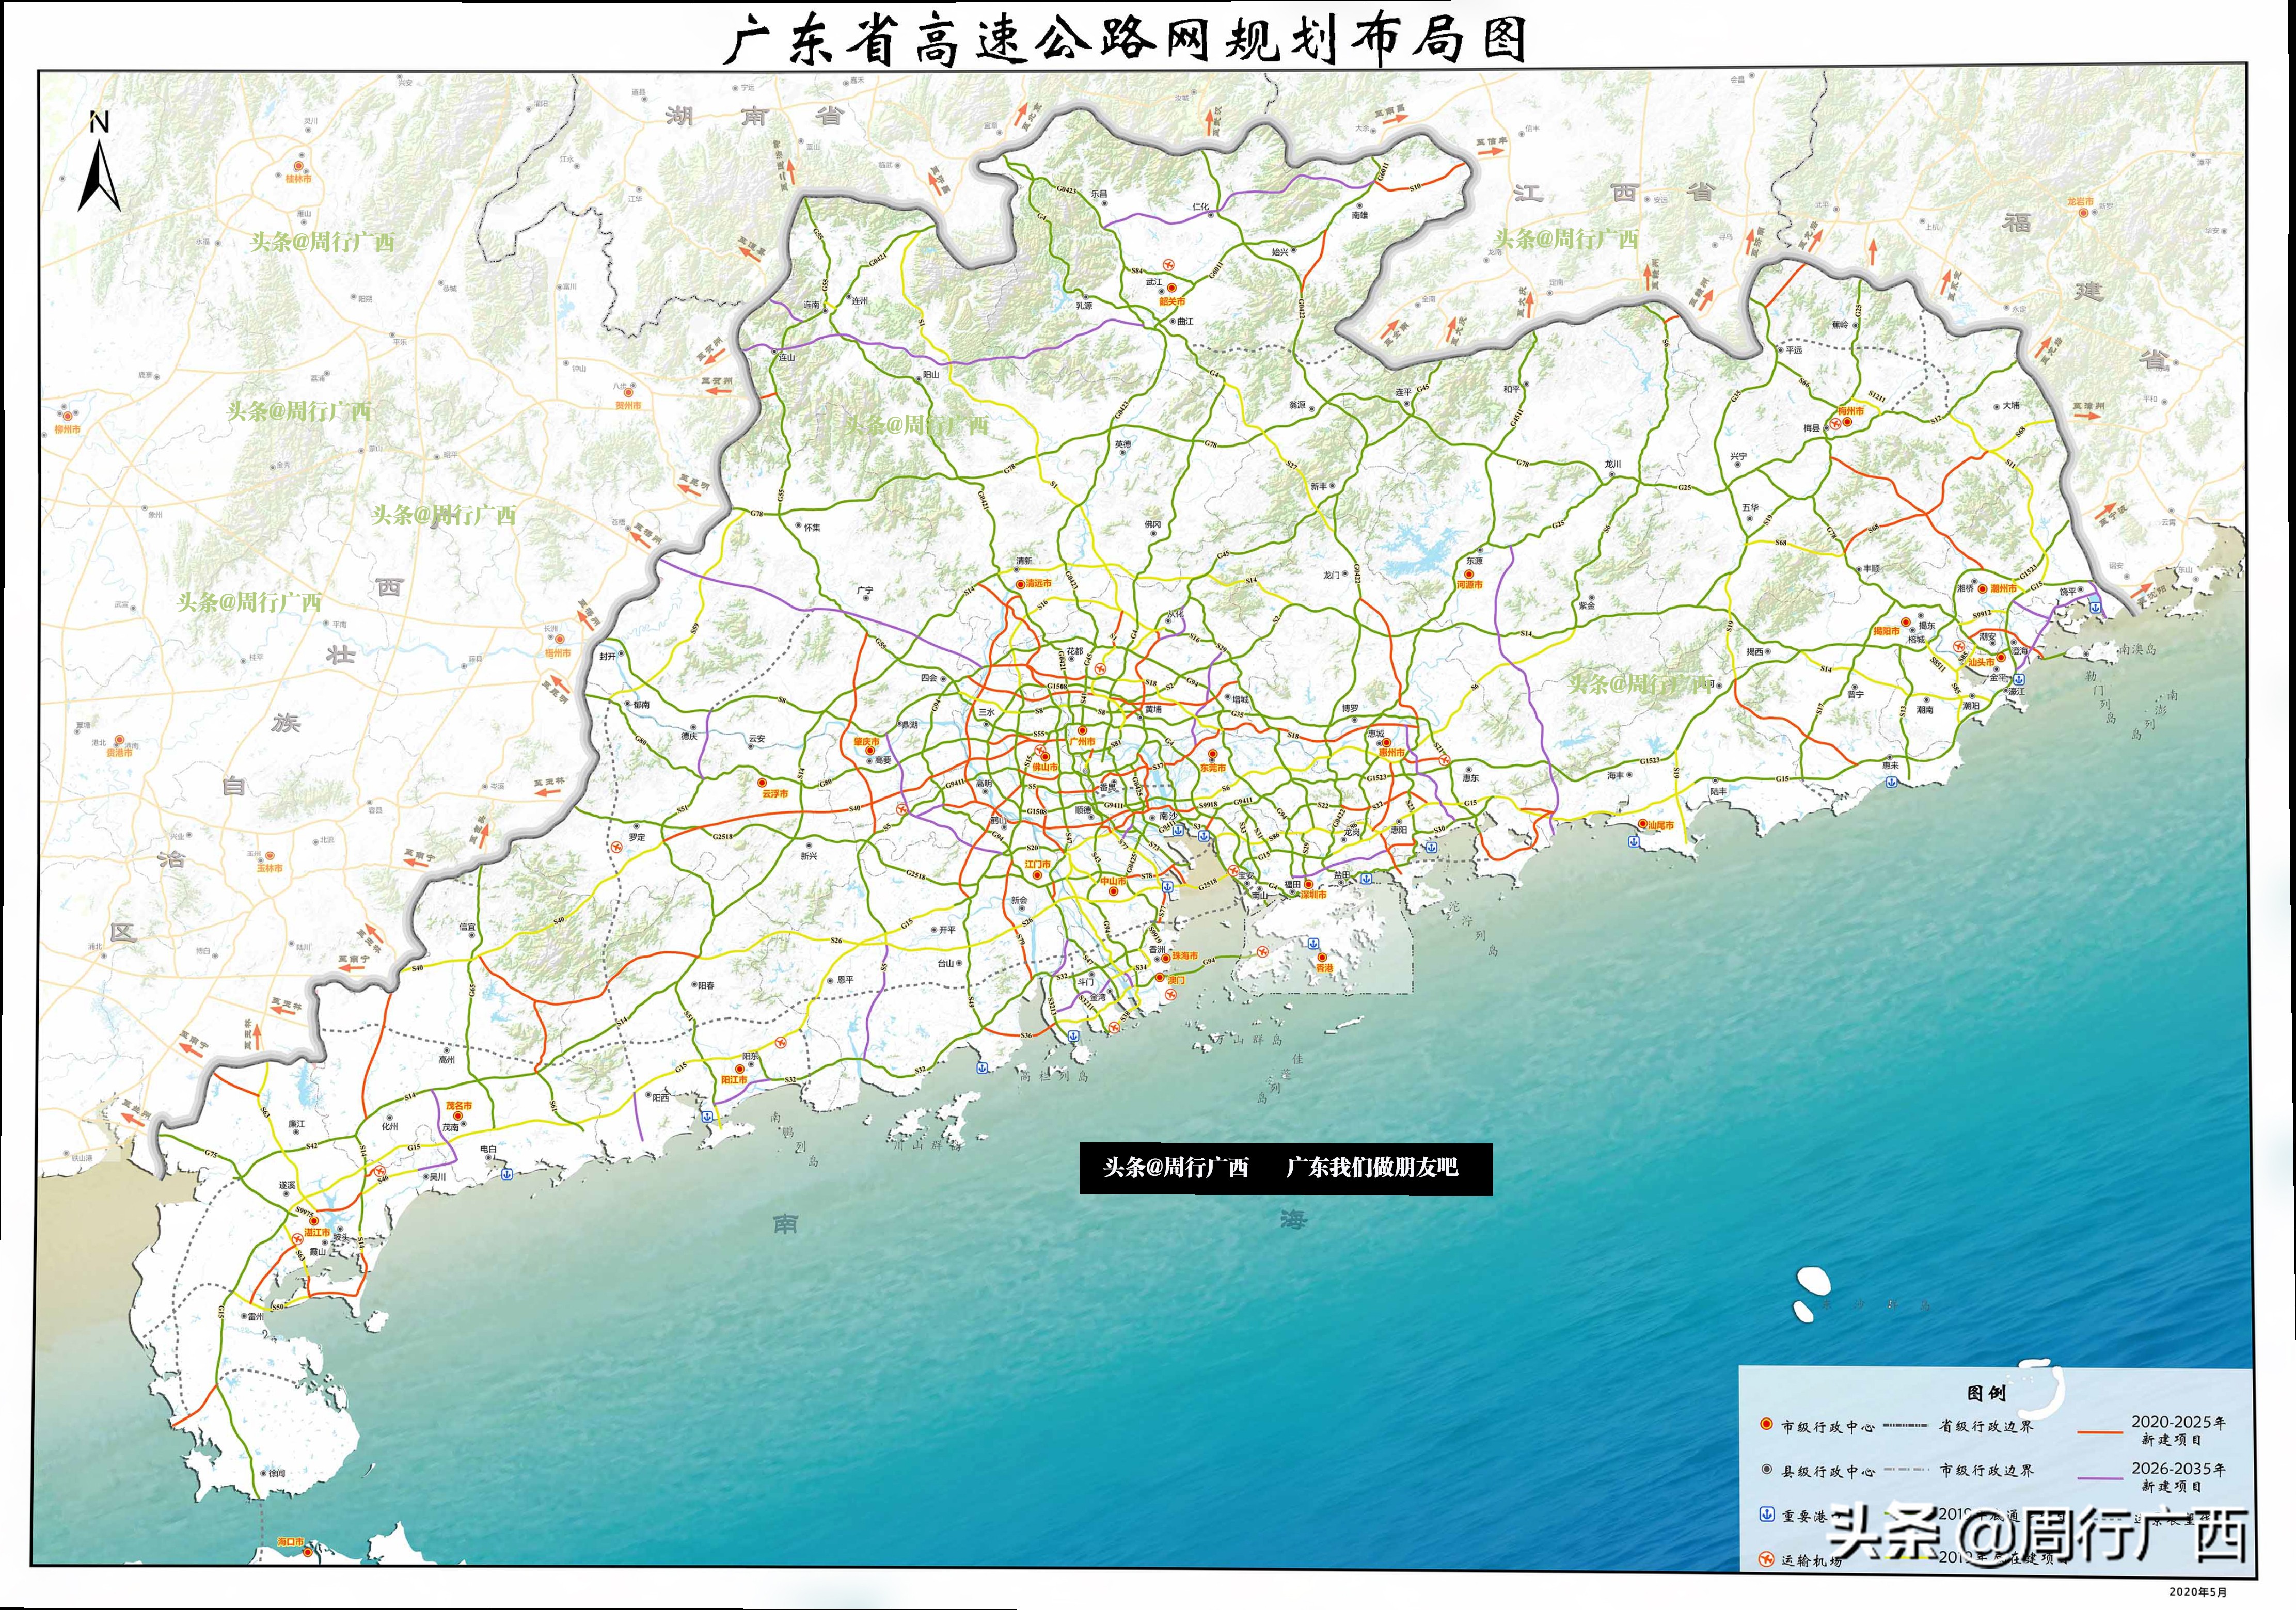Click the 汕尾市 city marker
The height and width of the screenshot is (1610, 2296).
coord(1642,824)
